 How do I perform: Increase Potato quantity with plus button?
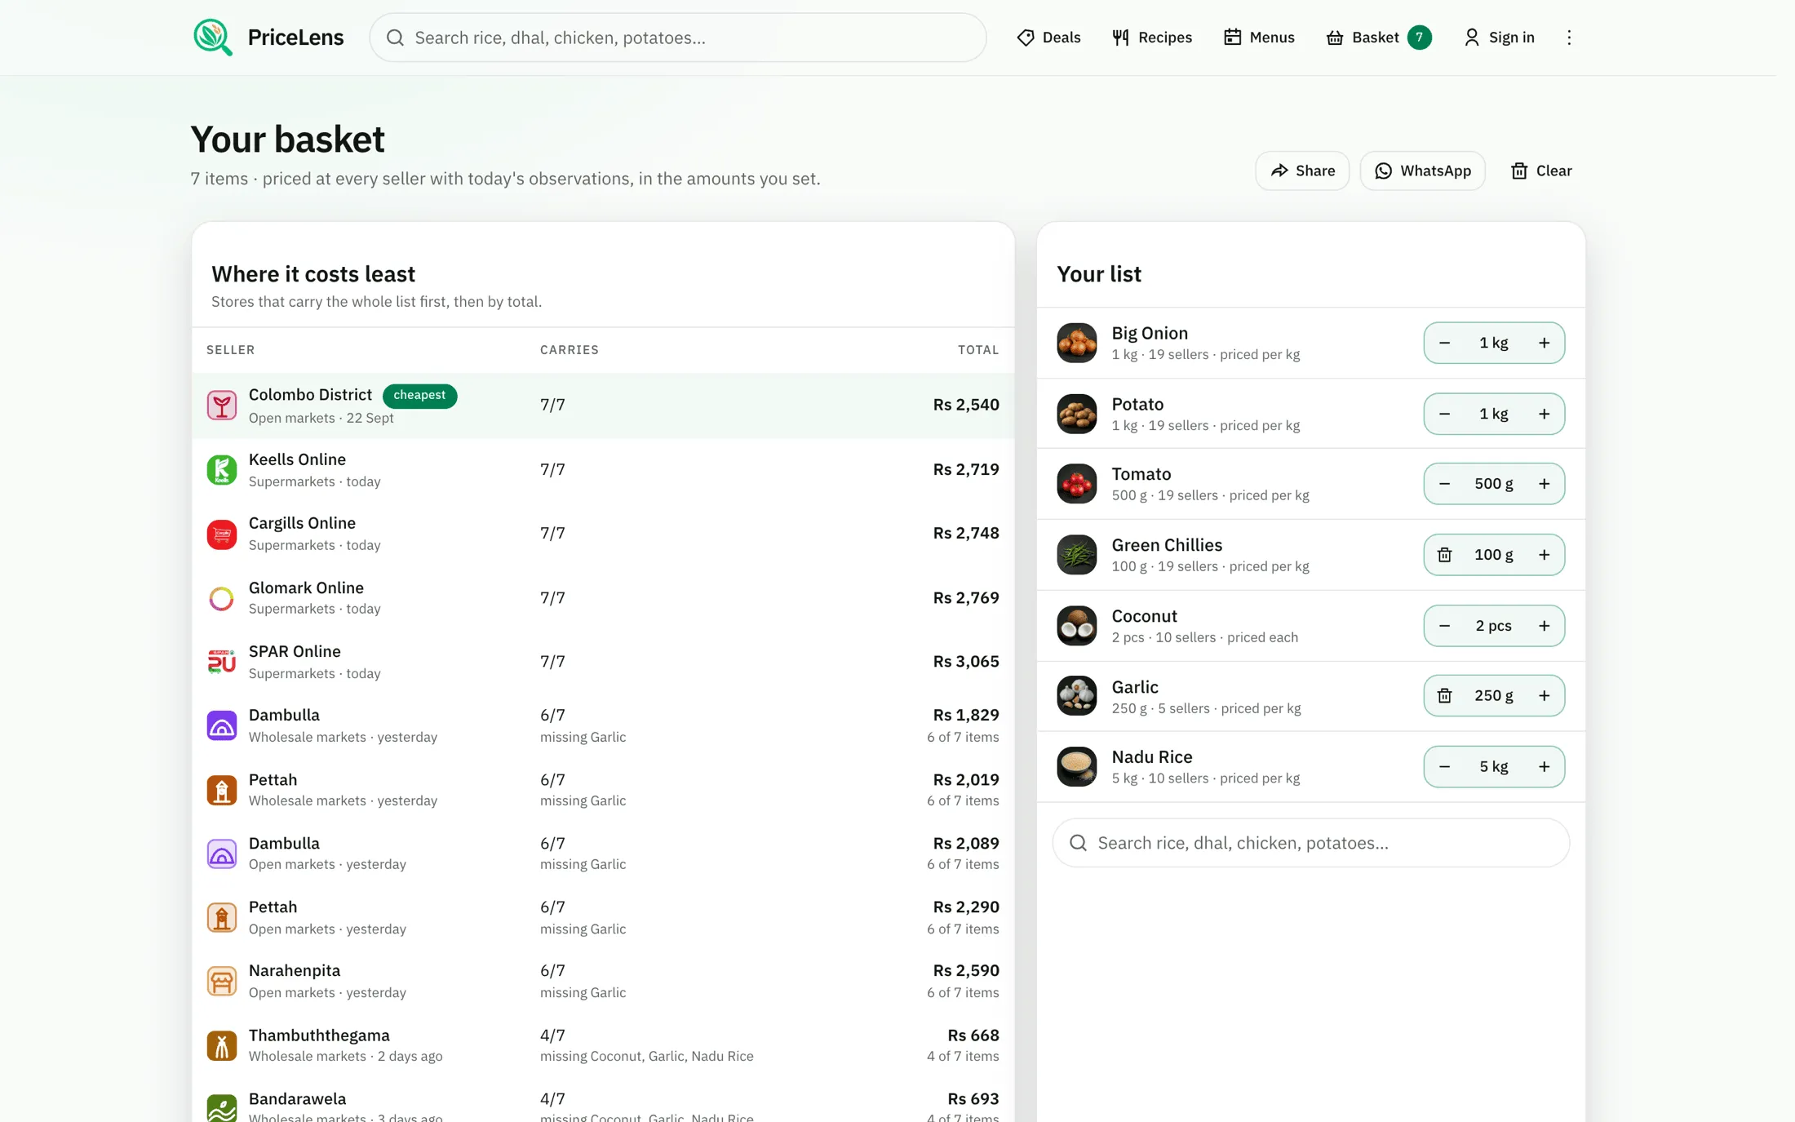coord(1544,414)
